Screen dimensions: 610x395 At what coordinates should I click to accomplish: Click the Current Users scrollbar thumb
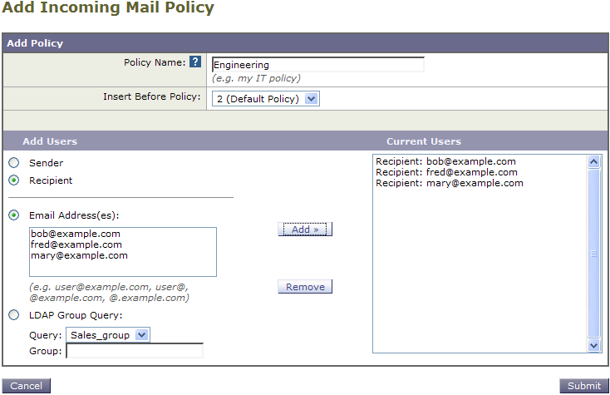(x=593, y=254)
